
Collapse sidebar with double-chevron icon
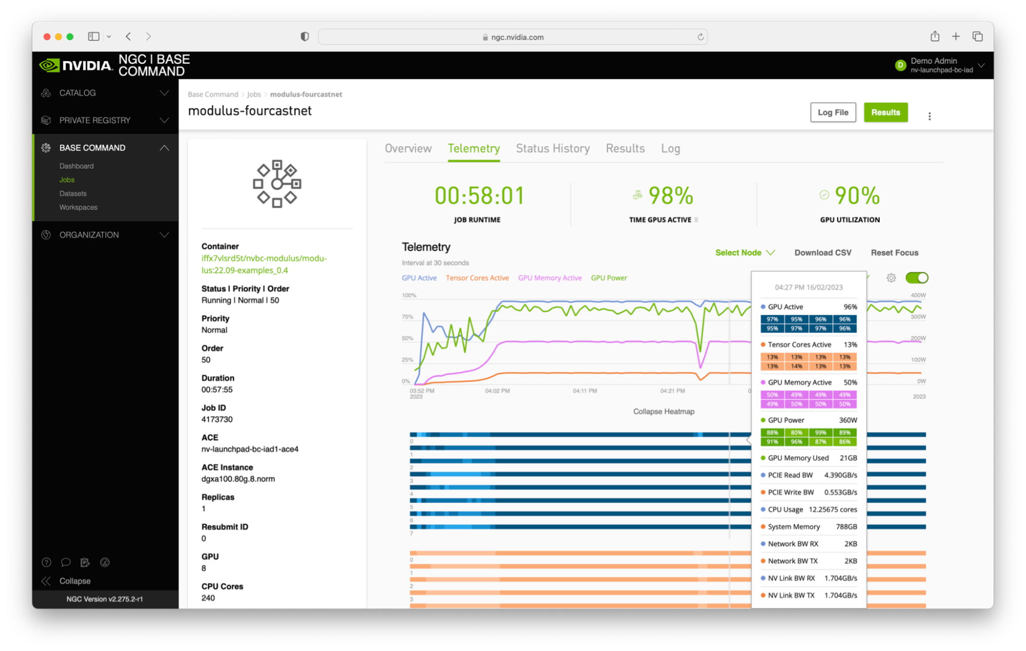46,581
